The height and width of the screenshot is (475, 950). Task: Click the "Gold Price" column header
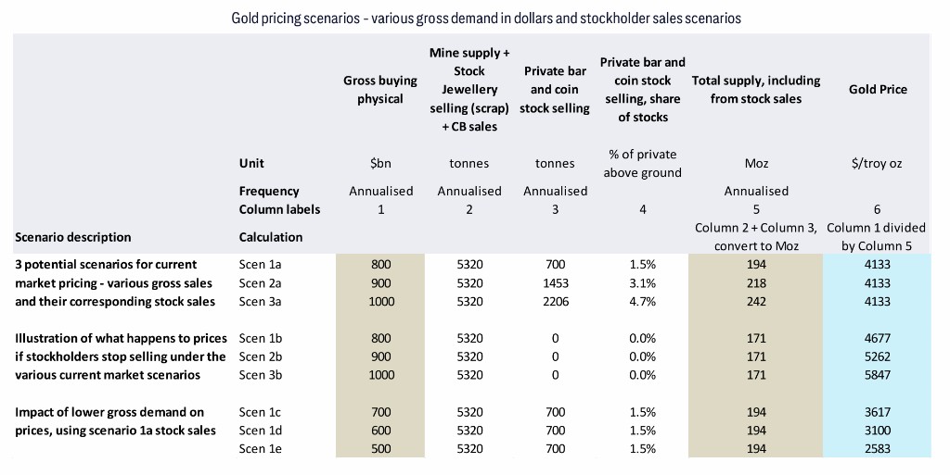[878, 90]
